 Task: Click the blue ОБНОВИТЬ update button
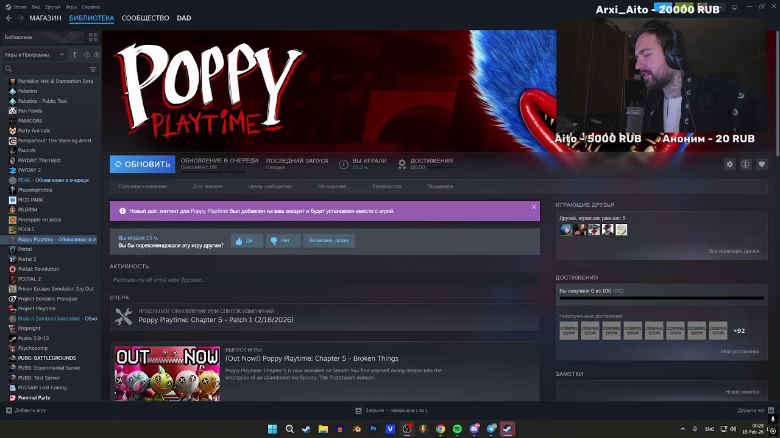click(x=142, y=164)
